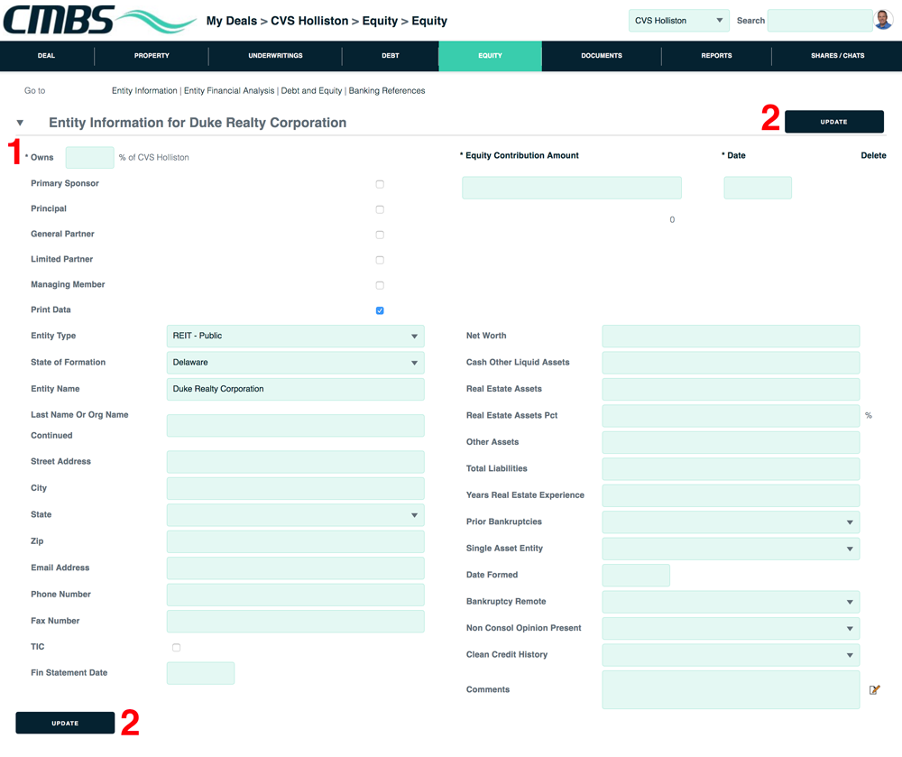The width and height of the screenshot is (902, 757).
Task: Focus the Equity Contribution Amount field
Action: coord(572,188)
